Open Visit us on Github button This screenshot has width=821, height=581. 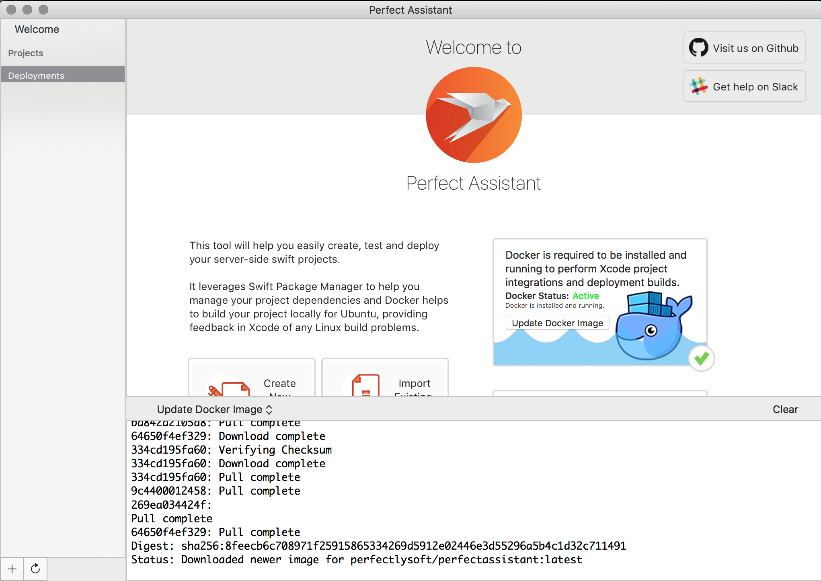point(744,48)
